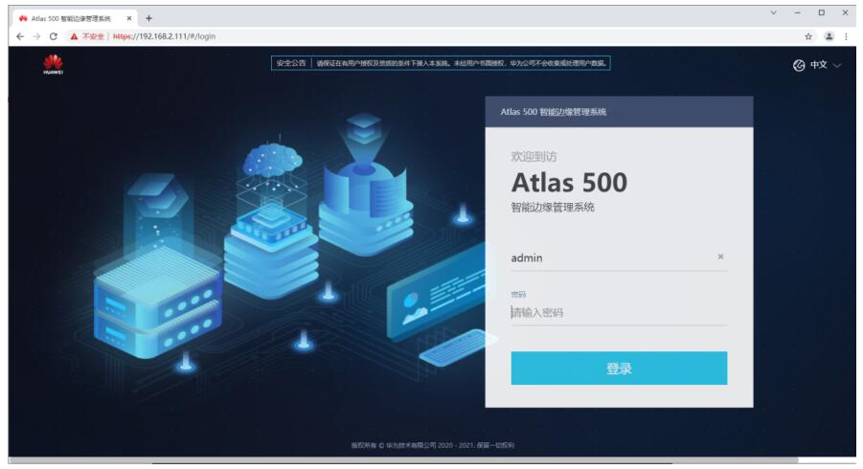Click the 不安全 security warning icon
Image resolution: width=863 pixels, height=469 pixels.
click(74, 36)
